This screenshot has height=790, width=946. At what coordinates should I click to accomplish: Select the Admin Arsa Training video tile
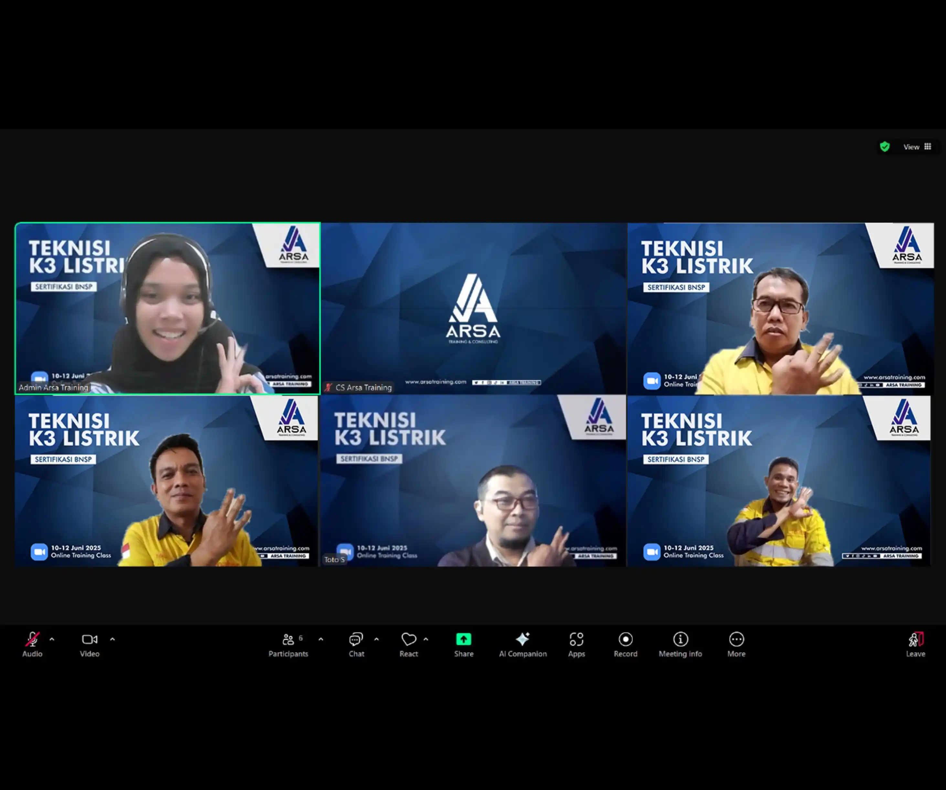tap(167, 308)
